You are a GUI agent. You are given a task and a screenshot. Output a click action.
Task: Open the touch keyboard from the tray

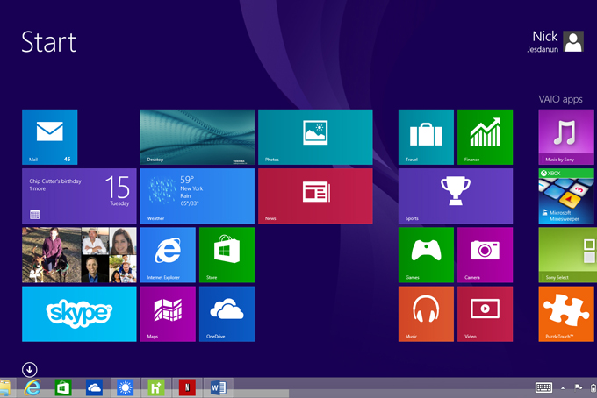(543, 387)
